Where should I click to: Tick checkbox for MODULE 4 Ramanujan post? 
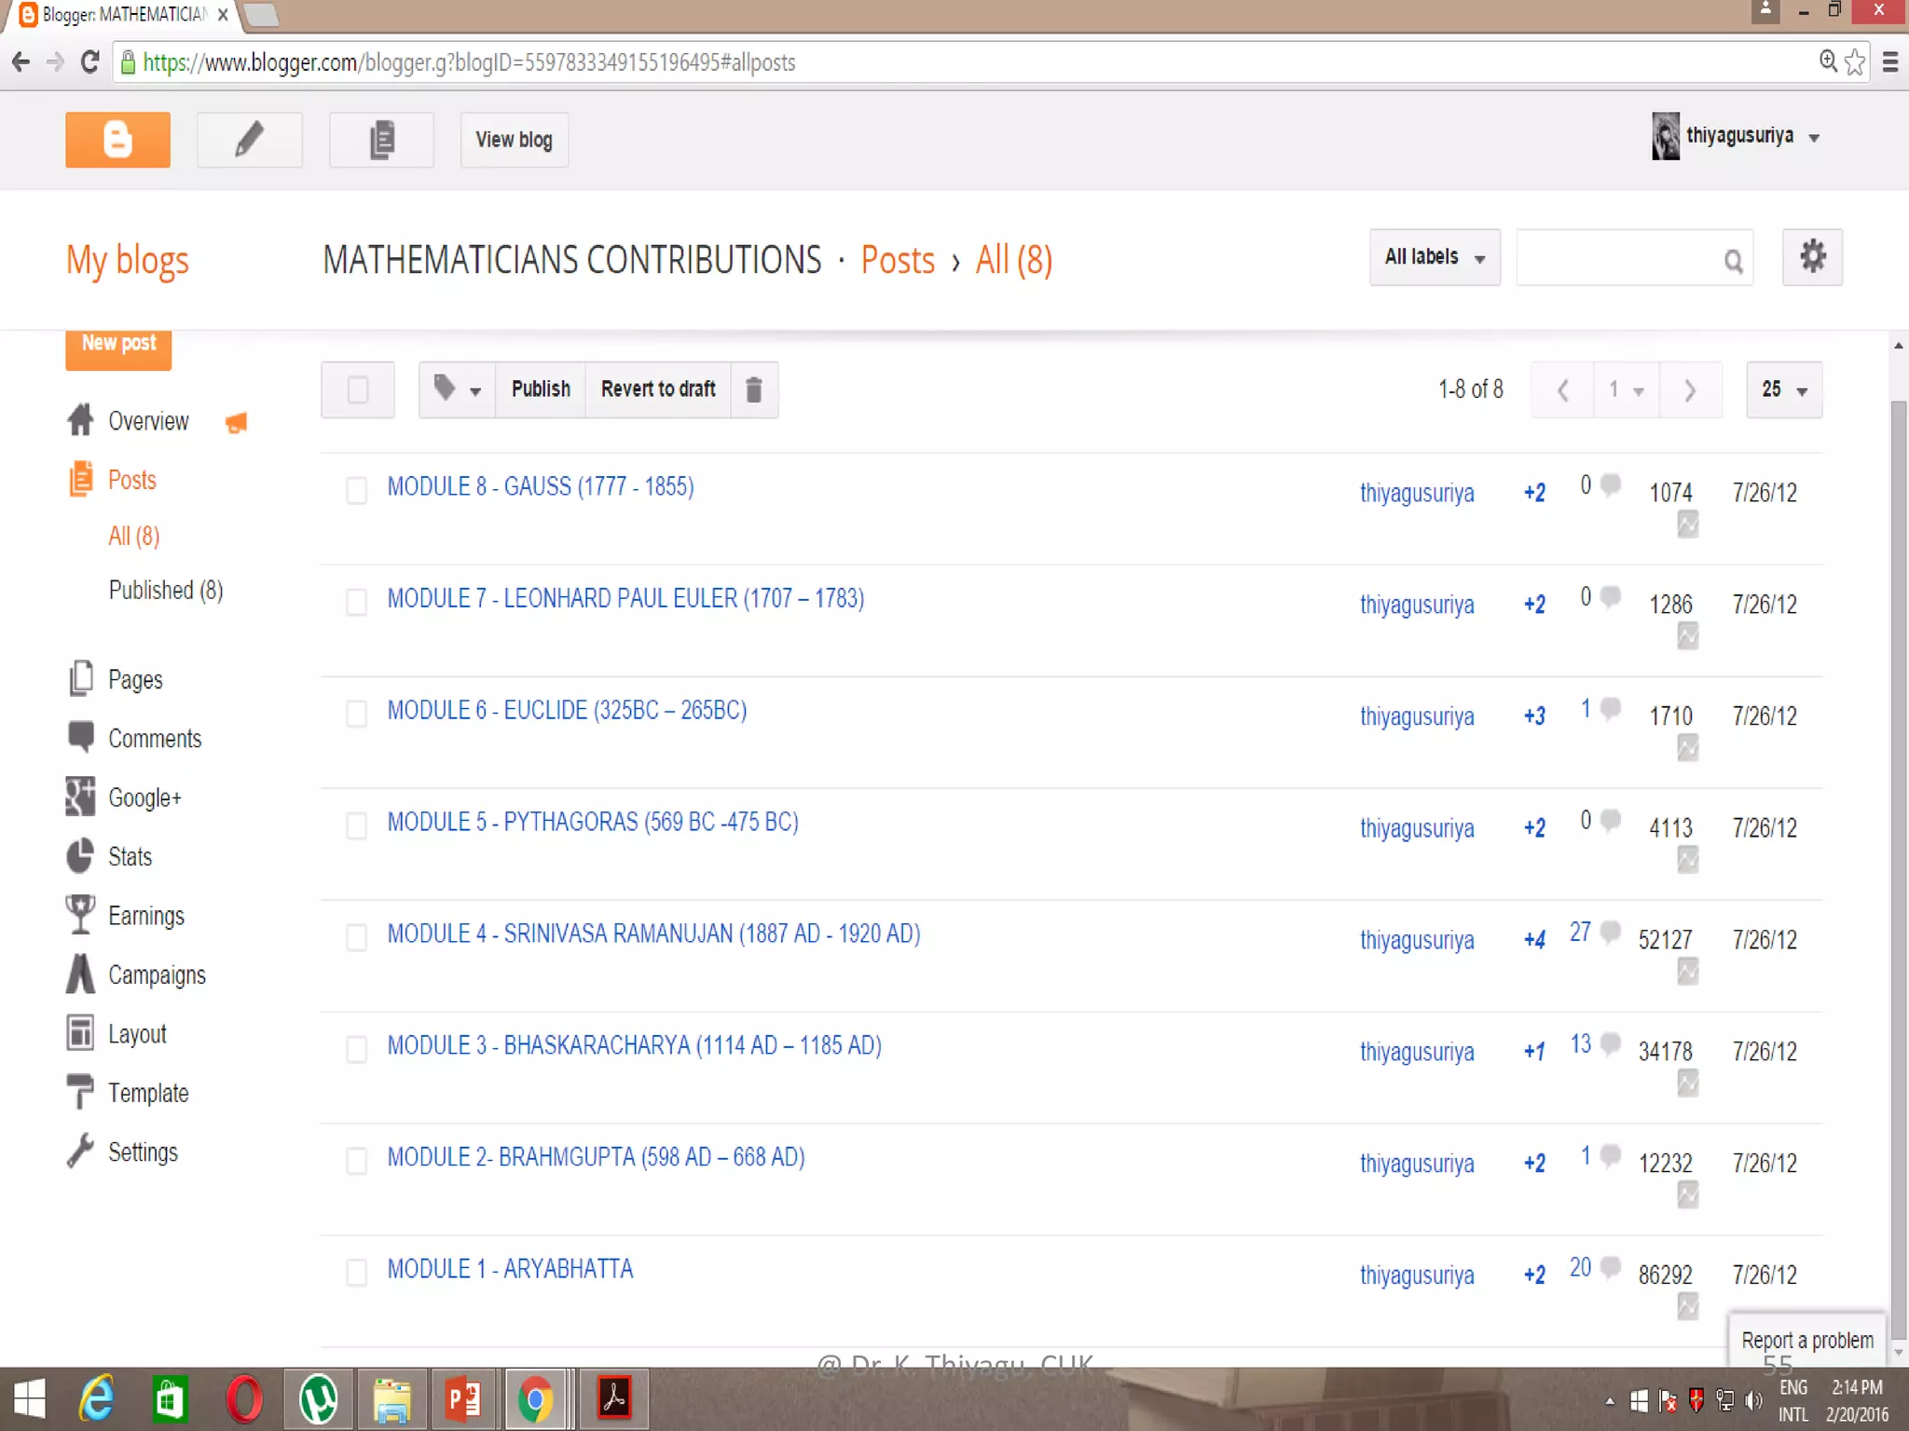point(356,937)
